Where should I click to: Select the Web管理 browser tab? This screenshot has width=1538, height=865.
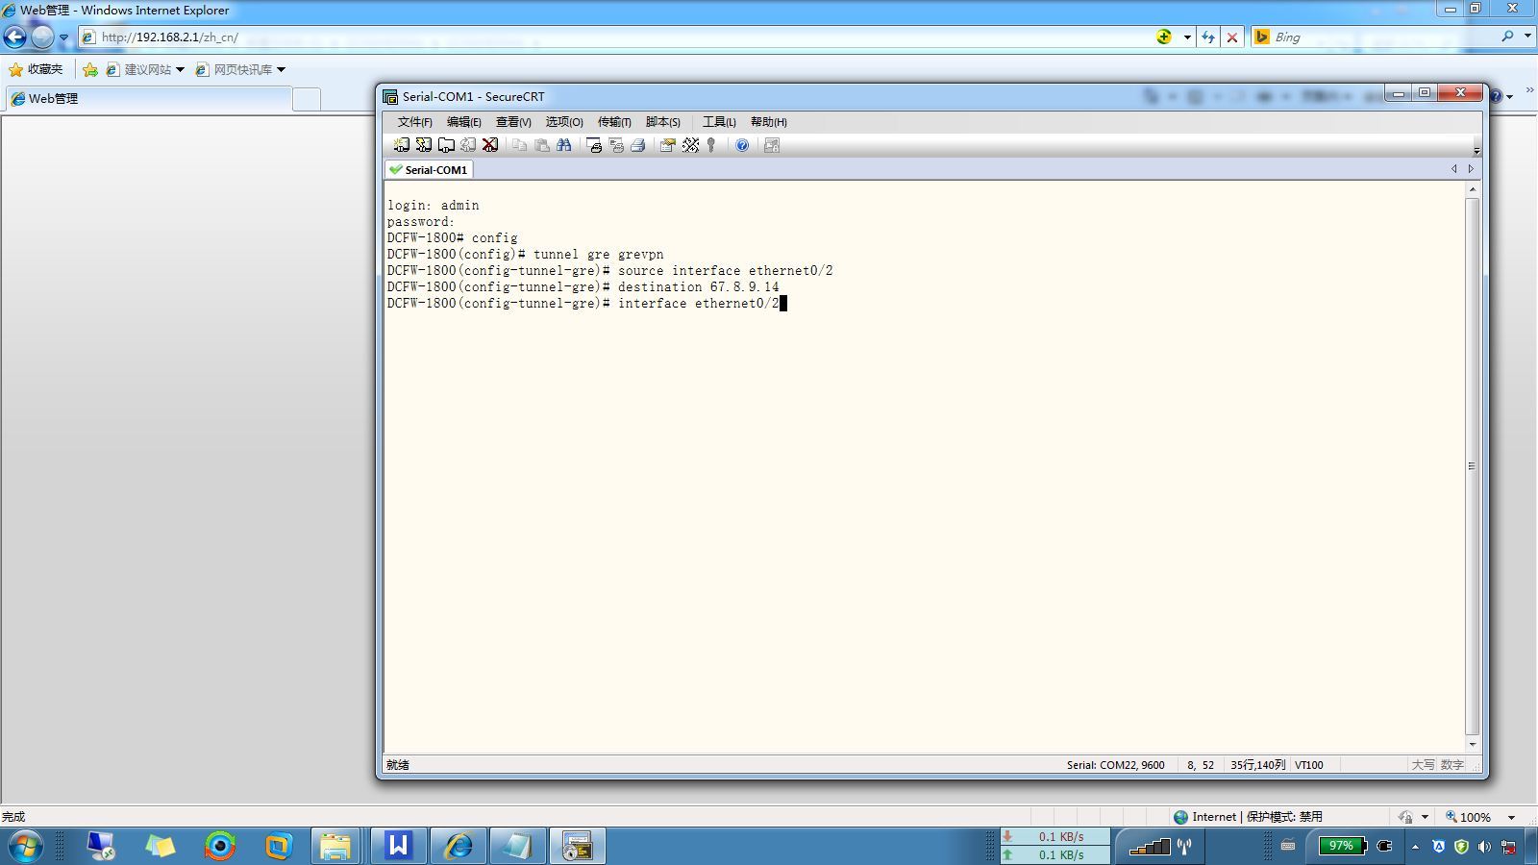(x=147, y=99)
